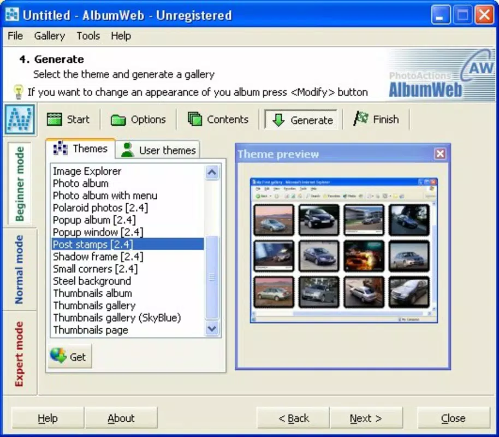This screenshot has height=437, width=499.
Task: Select Thumbnails gallery (SkyBlue) theme
Action: point(127,317)
